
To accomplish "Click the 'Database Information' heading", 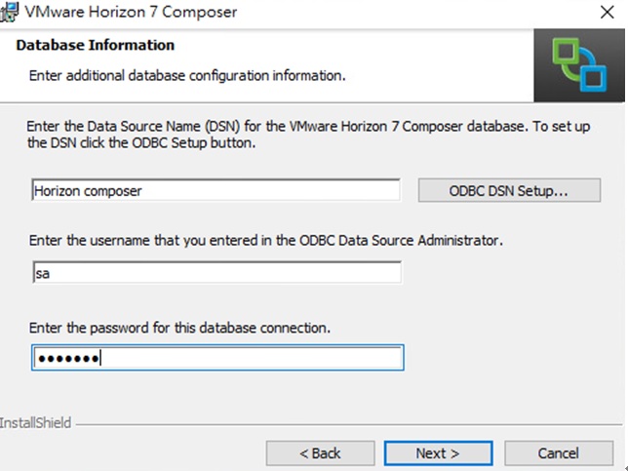I will click(96, 46).
